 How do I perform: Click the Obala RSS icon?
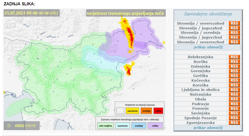tap(234, 99)
